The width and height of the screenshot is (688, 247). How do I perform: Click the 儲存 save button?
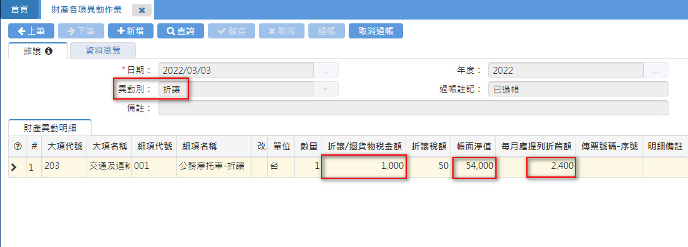coord(231,31)
